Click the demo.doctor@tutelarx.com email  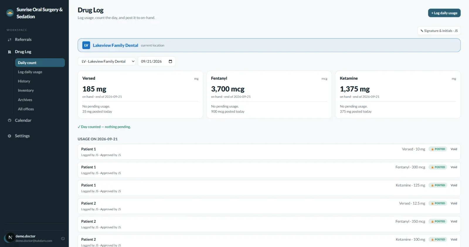[x=34, y=241]
